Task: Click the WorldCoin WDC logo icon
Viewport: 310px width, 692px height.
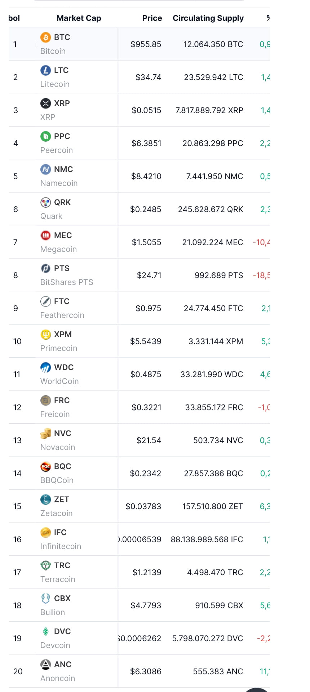Action: [x=45, y=367]
